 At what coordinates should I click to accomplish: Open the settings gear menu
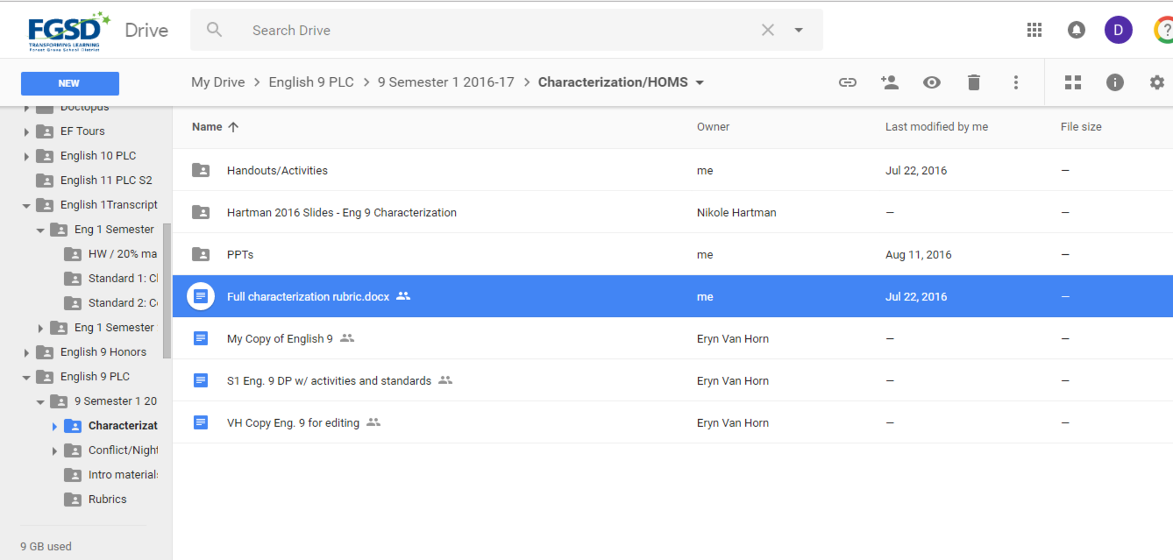click(x=1156, y=82)
